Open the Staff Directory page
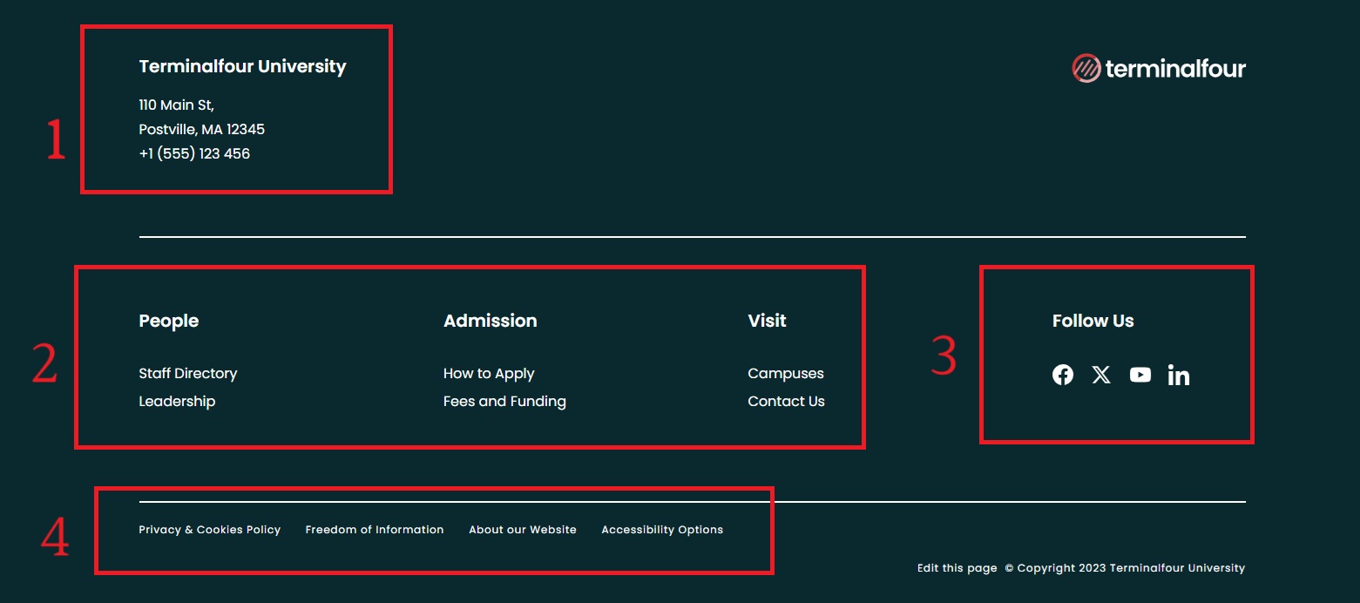 click(187, 373)
